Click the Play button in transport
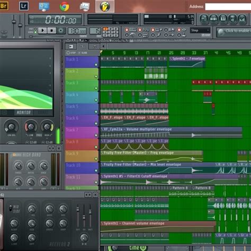 [42, 31]
